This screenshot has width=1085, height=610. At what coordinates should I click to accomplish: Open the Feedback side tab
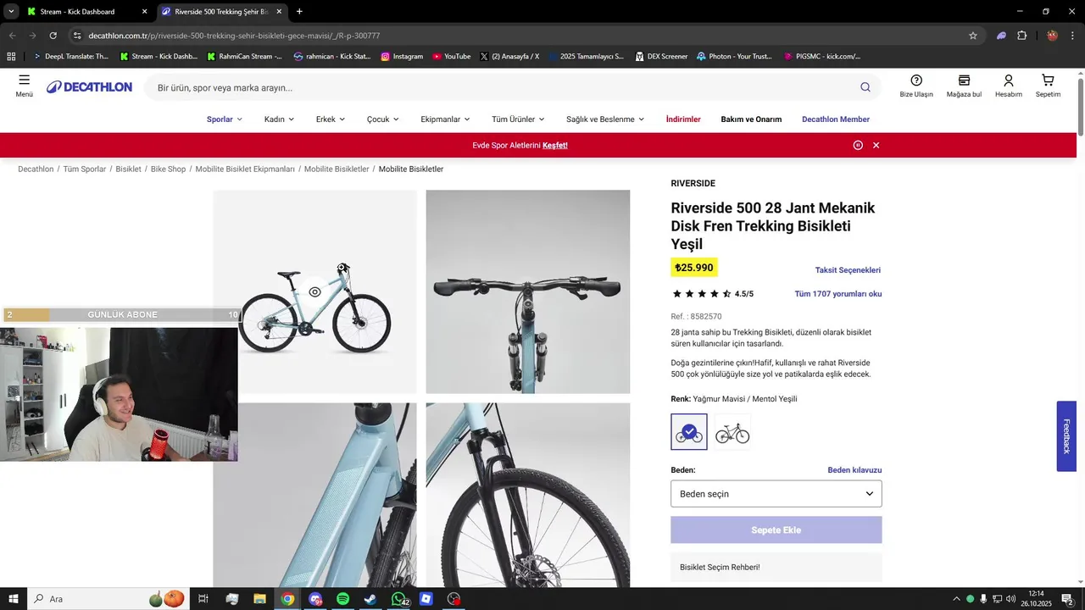(x=1066, y=436)
